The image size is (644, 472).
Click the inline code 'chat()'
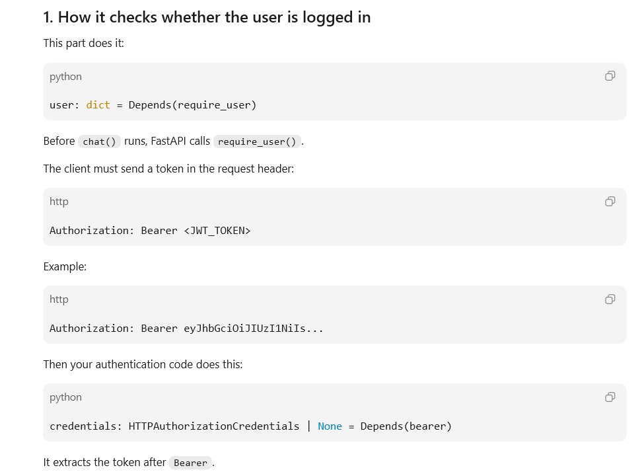pos(99,141)
